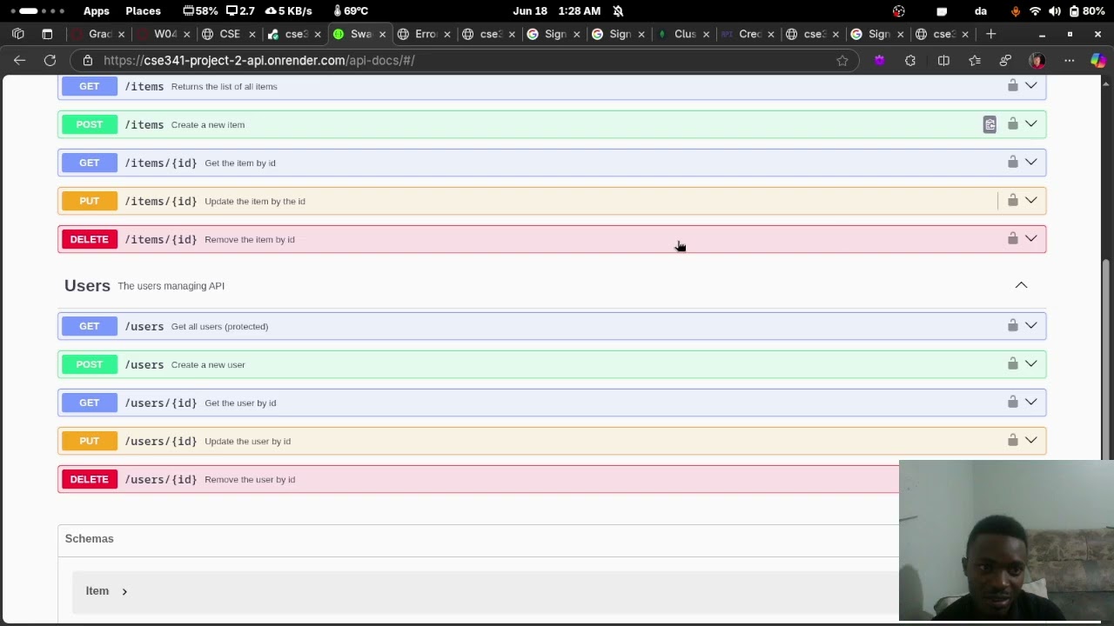This screenshot has width=1114, height=626.
Task: Click the browser address bar URL
Action: pyautogui.click(x=259, y=60)
